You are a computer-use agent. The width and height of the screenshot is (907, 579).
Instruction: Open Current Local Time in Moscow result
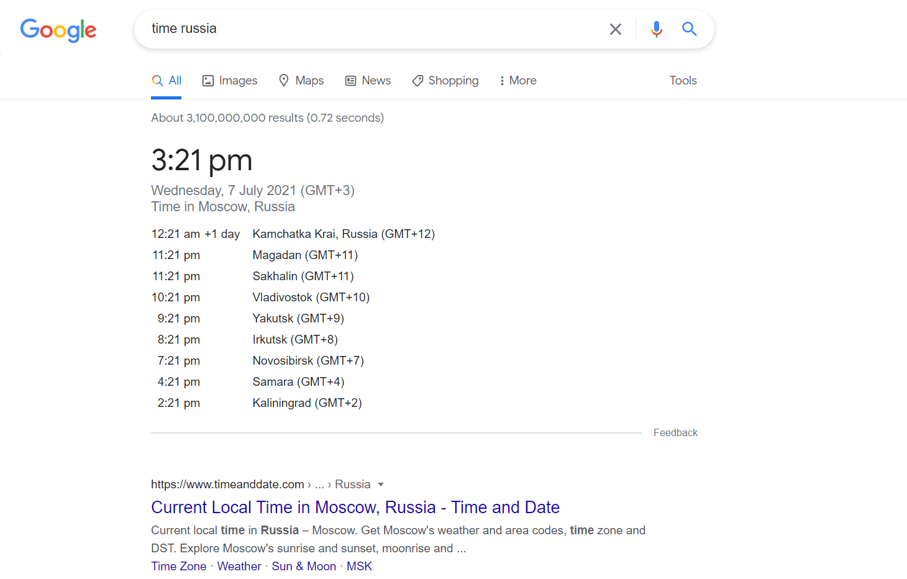tap(355, 508)
